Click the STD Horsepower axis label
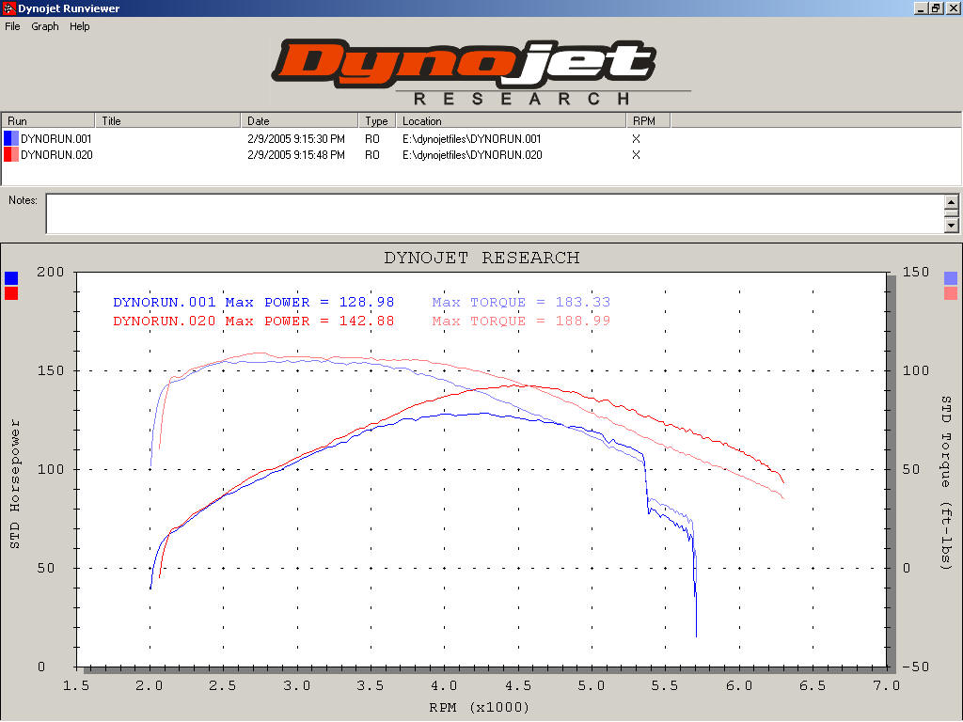 [x=15, y=484]
